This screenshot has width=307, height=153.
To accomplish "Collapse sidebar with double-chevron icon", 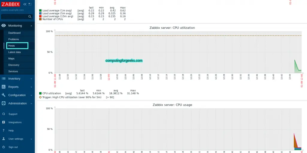I will [25, 4].
